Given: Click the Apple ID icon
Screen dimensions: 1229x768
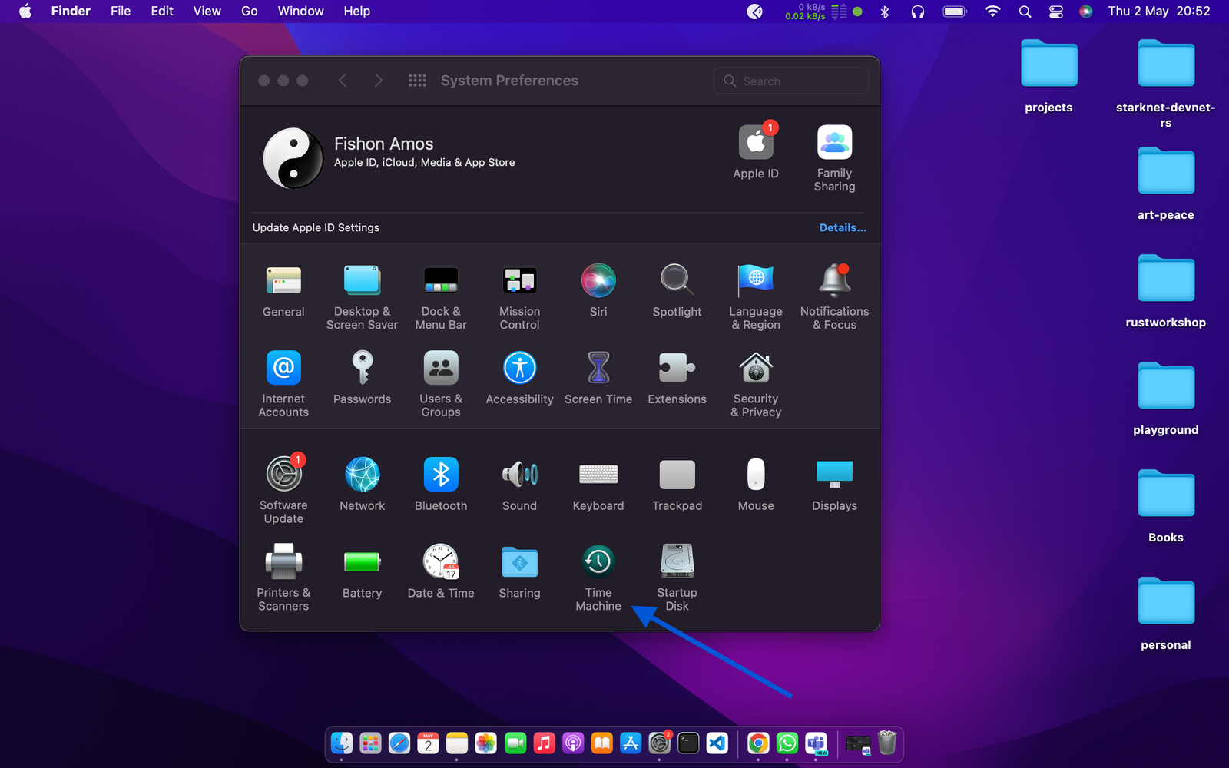Looking at the screenshot, I should click(x=756, y=144).
